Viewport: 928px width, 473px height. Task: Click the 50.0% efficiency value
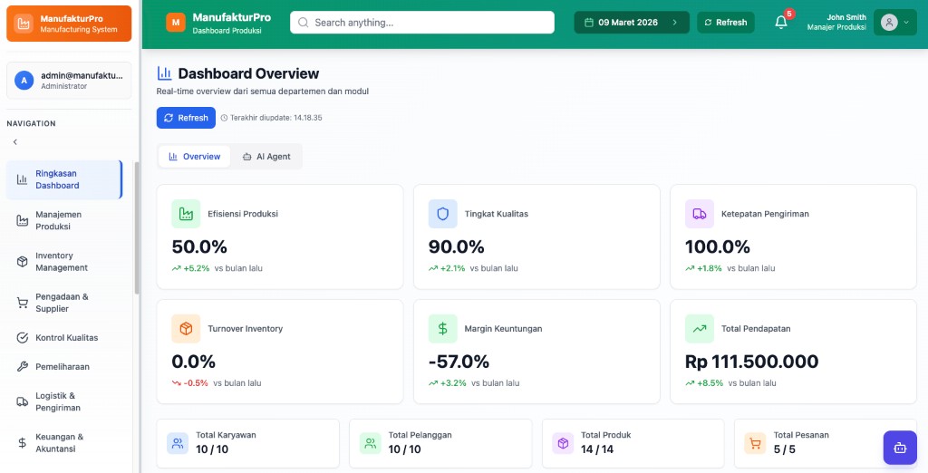[x=199, y=246]
